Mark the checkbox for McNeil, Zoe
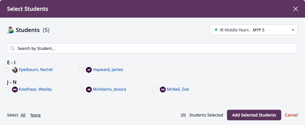The image size is (305, 125). tap(155, 89)
